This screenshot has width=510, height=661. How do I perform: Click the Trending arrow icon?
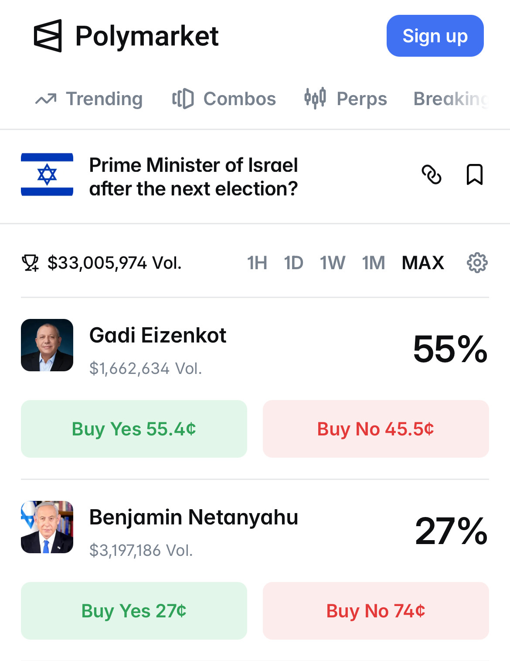coord(46,99)
